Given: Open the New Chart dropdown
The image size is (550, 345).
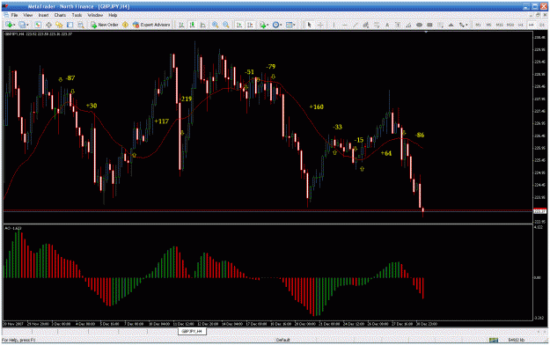Looking at the screenshot, I should [11, 25].
